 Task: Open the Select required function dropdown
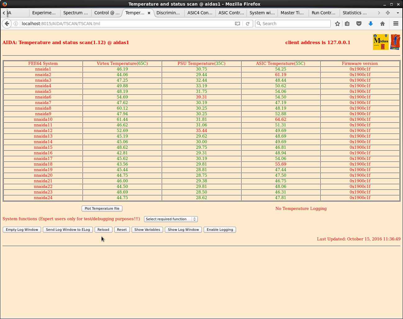pyautogui.click(x=171, y=219)
